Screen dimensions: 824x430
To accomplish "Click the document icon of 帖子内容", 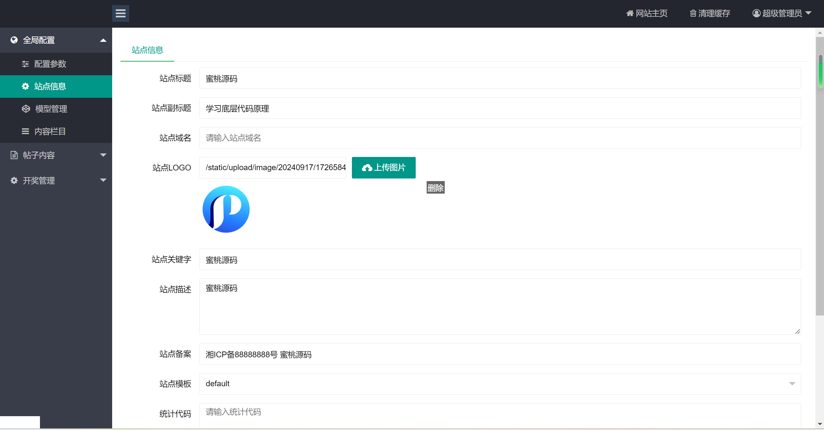I will pyautogui.click(x=14, y=155).
